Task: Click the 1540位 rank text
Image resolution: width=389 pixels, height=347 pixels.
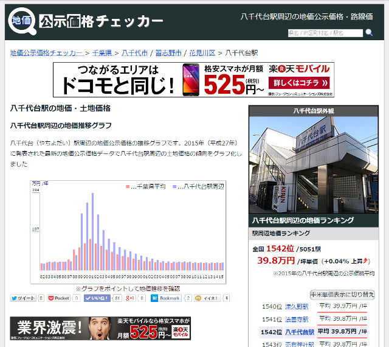Action: point(272,306)
